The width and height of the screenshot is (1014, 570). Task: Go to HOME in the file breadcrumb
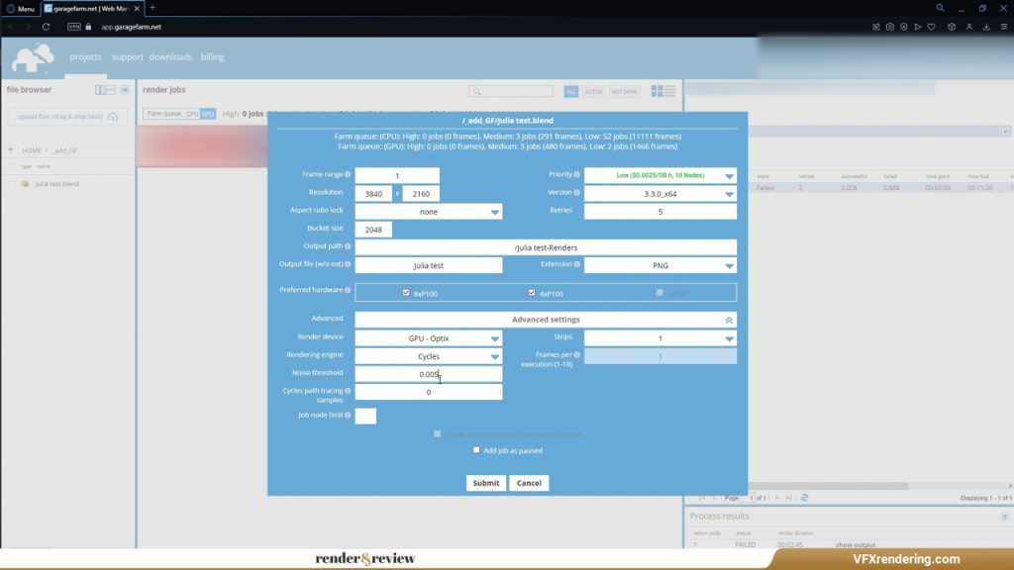(31, 150)
